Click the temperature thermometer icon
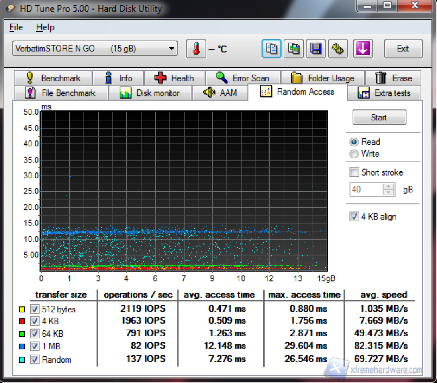Image resolution: width=437 pixels, height=383 pixels. [x=196, y=49]
